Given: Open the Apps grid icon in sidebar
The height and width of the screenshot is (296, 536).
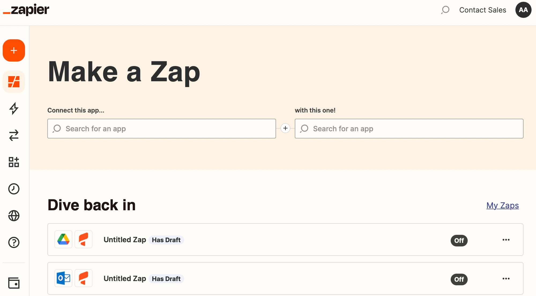Looking at the screenshot, I should click(x=14, y=162).
